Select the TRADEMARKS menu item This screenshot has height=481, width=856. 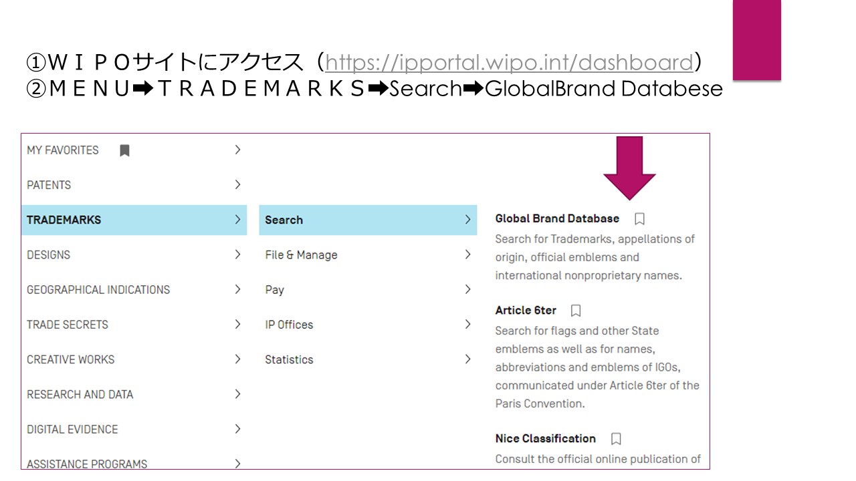point(134,220)
